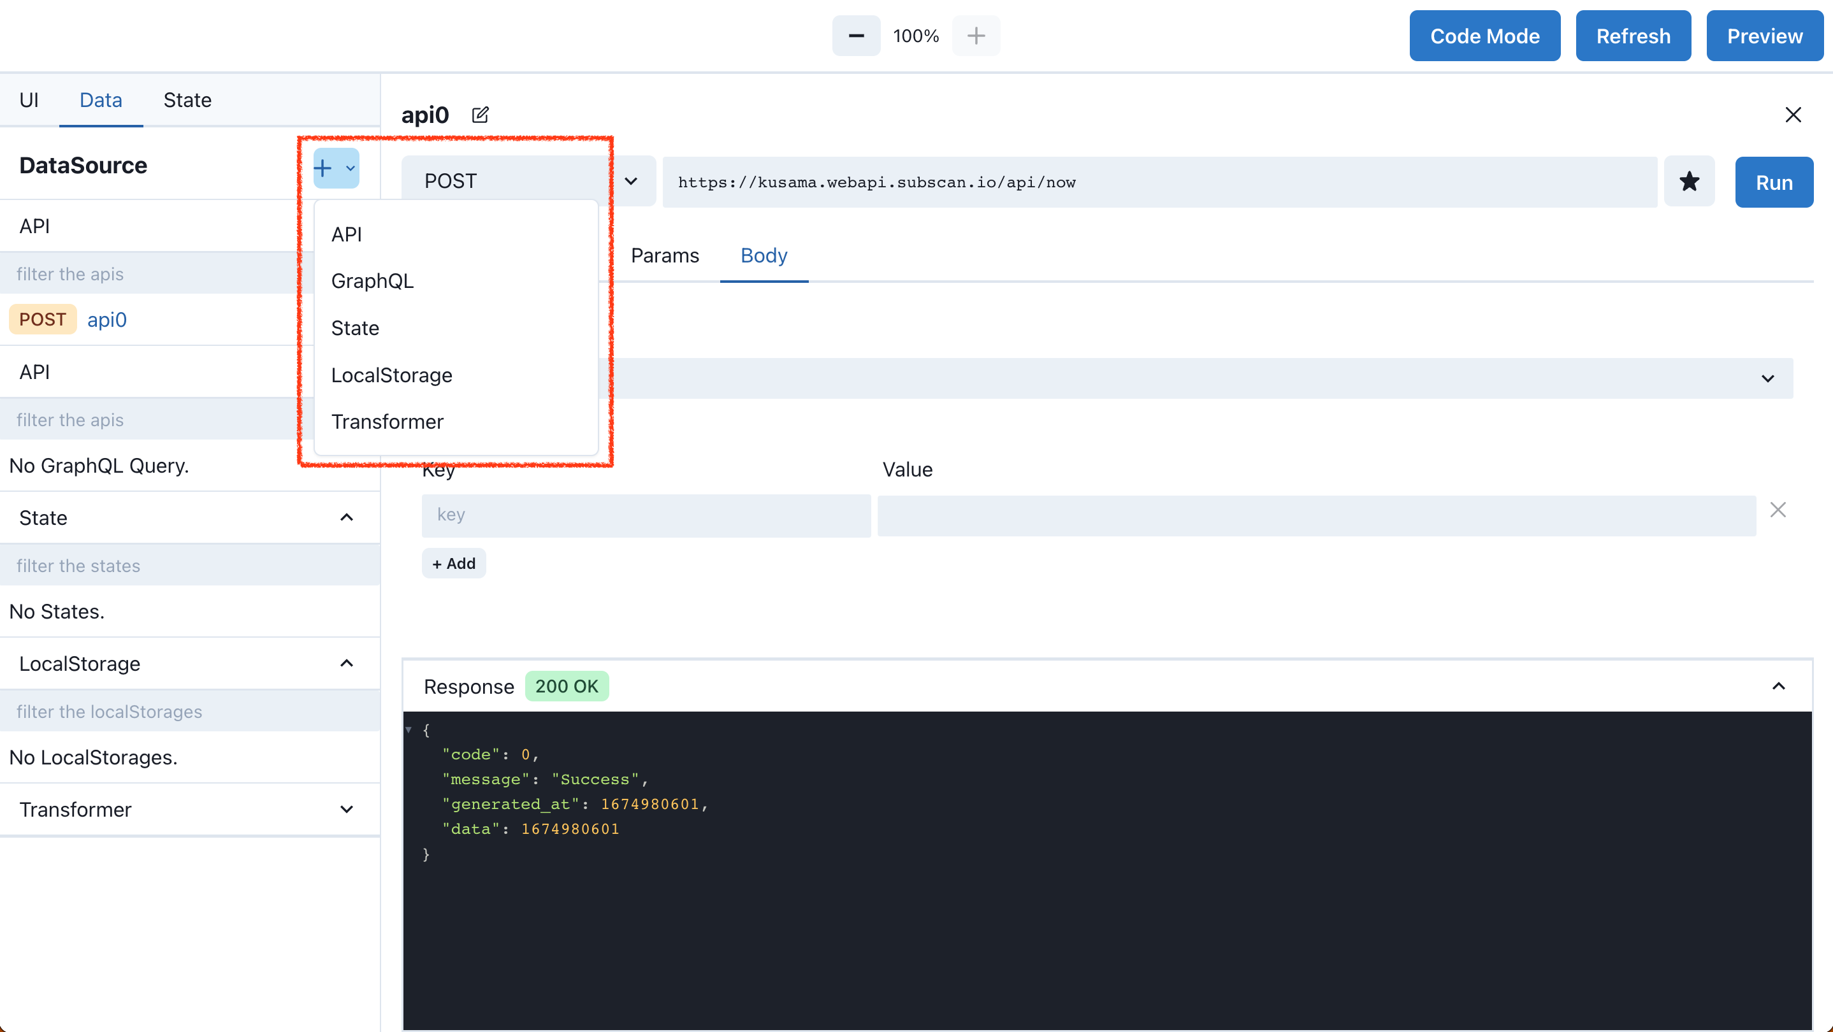Click the key input field
This screenshot has height=1032, width=1833.
[x=646, y=514]
